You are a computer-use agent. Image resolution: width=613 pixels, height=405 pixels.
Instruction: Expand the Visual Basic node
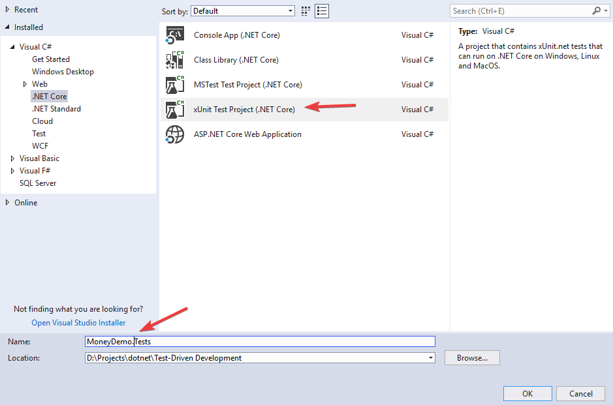[12, 158]
